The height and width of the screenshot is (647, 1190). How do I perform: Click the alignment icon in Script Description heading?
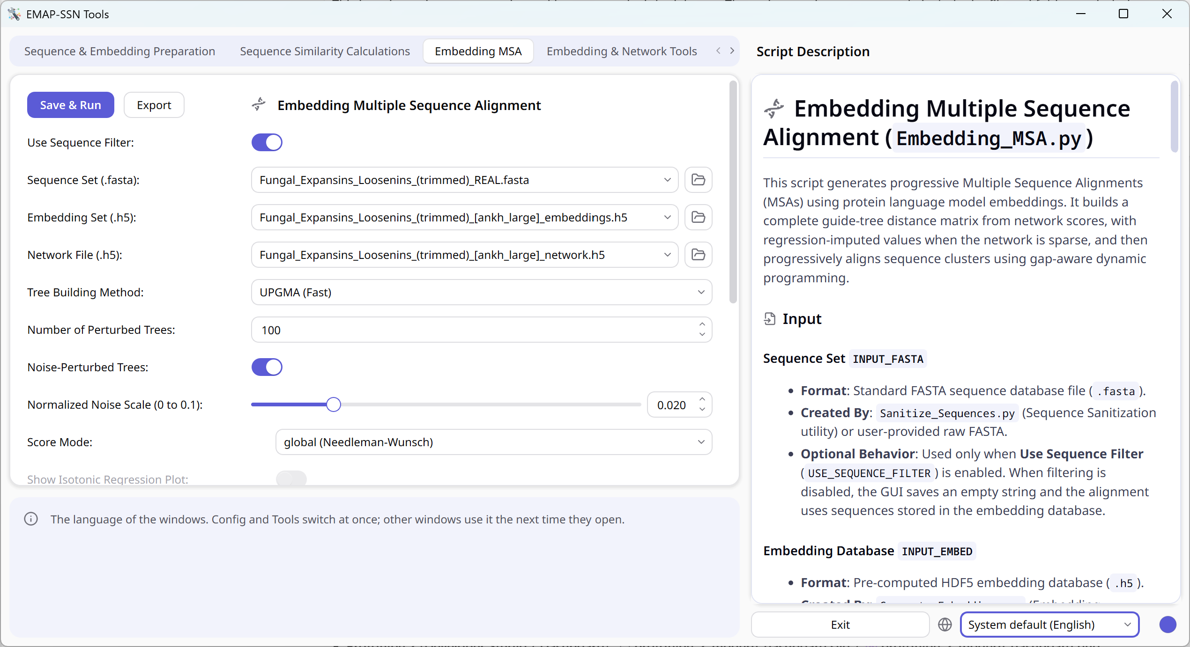click(x=774, y=109)
